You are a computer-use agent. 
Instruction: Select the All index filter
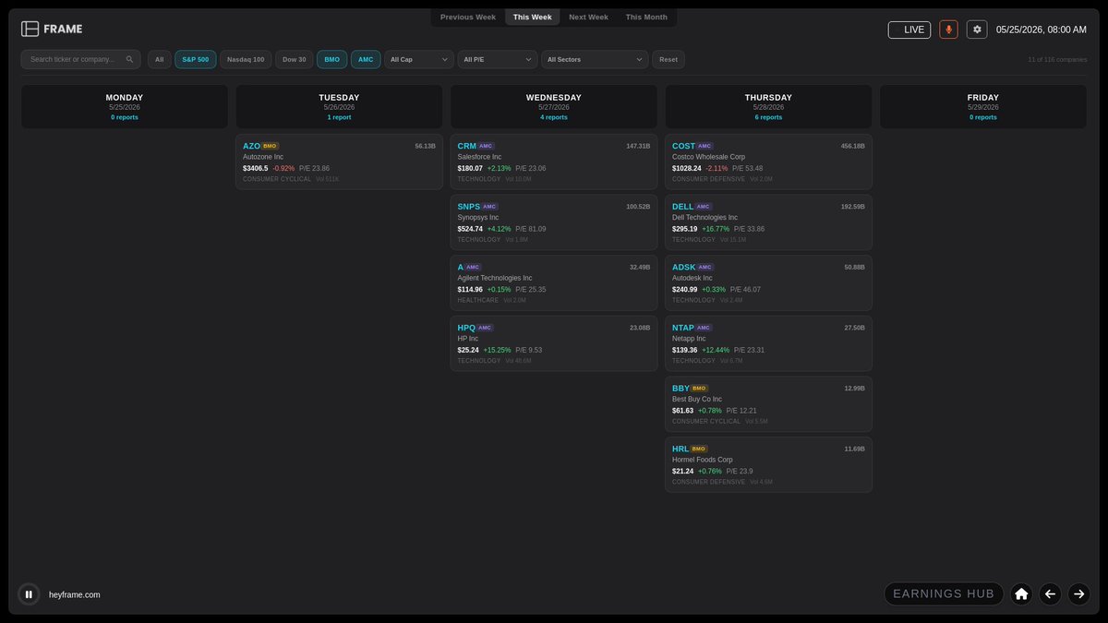tap(159, 59)
